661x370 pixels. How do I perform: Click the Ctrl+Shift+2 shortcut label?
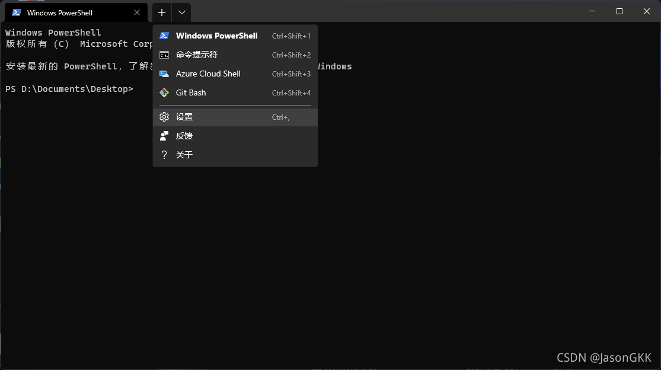click(291, 55)
